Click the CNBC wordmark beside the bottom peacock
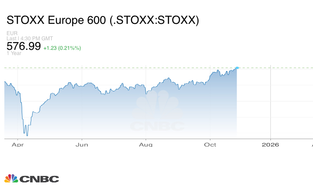 (39, 179)
